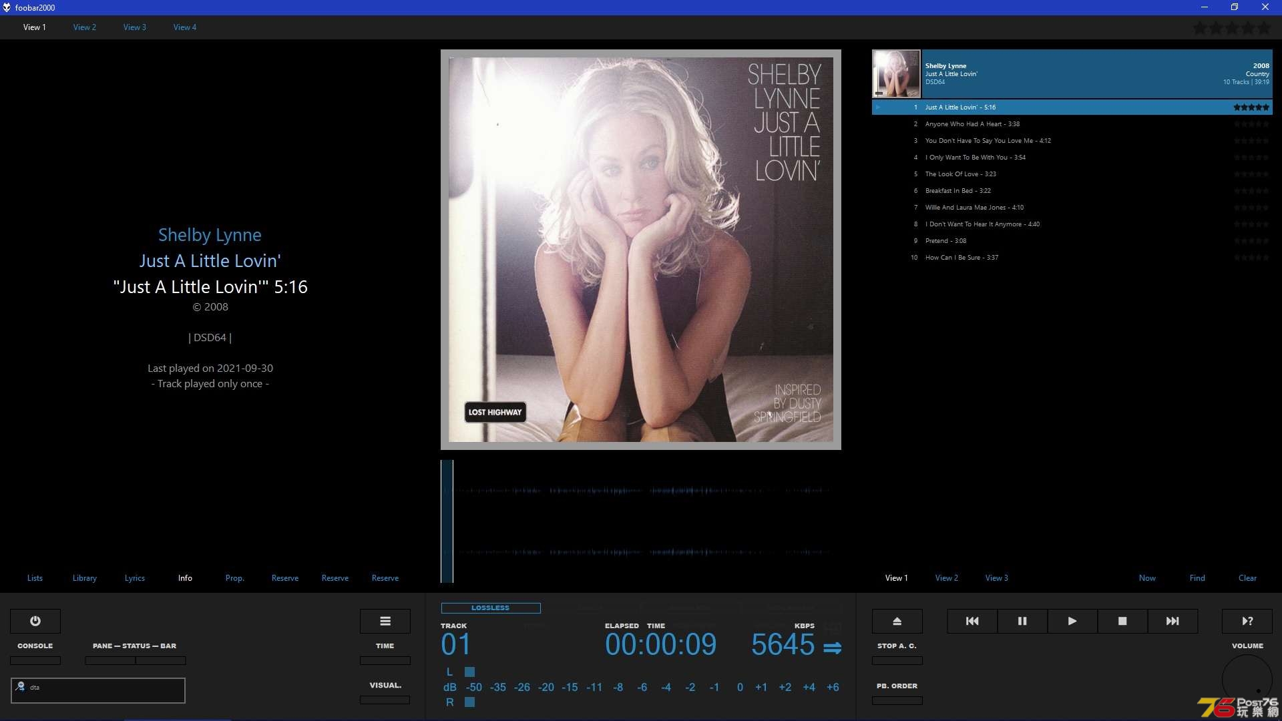Select track You Don't Have To Say You Love Me
Viewport: 1282px width, 721px height.
pos(1072,141)
